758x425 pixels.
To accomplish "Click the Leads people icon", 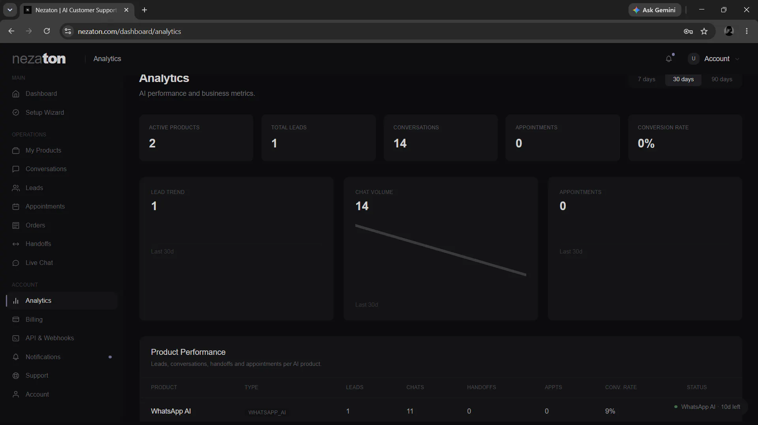I will tap(16, 188).
